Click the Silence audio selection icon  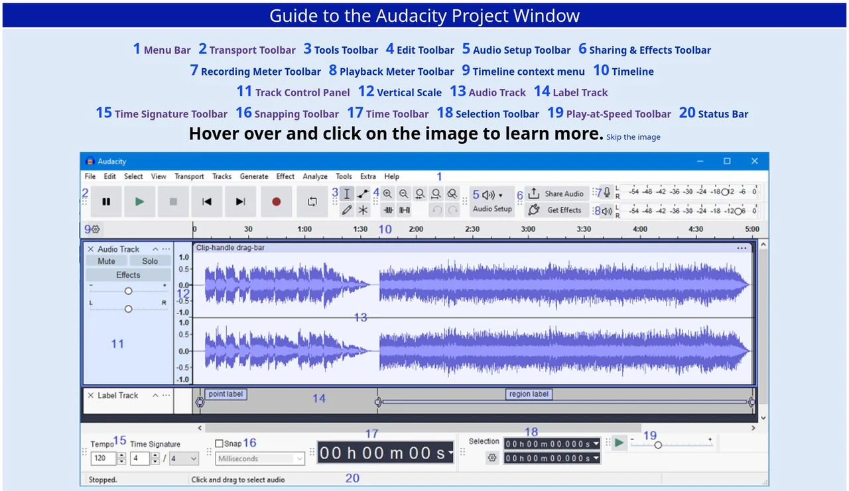pyautogui.click(x=404, y=210)
